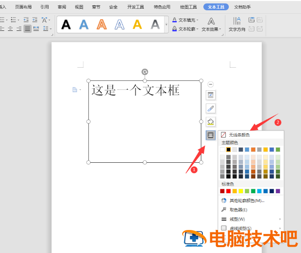
Task: Select the blue hollow outline text style
Action: [x=119, y=25]
